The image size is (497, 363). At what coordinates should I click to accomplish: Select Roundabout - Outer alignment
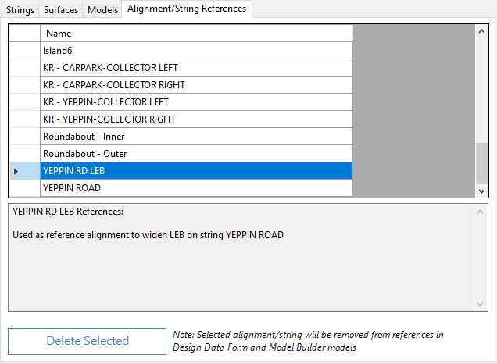(x=195, y=154)
